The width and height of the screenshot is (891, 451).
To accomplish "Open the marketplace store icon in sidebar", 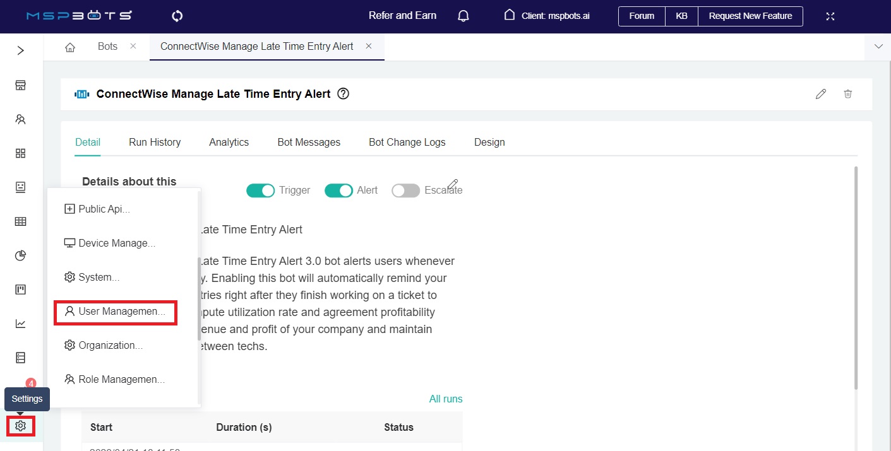I will 20,85.
